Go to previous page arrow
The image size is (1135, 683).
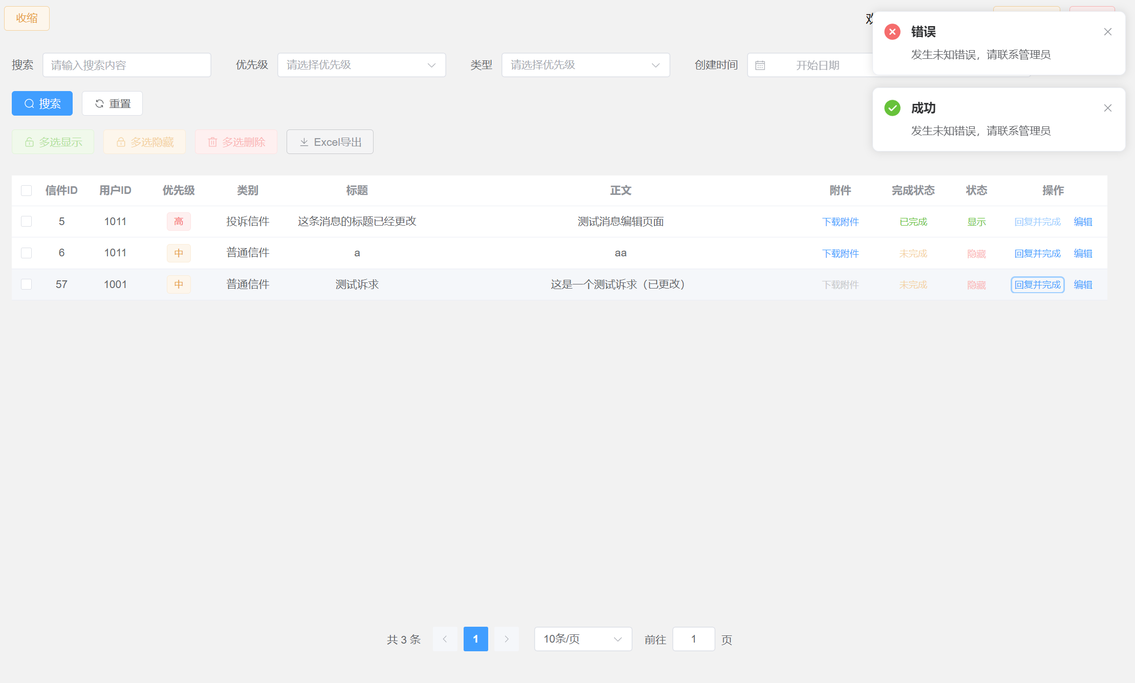(x=445, y=639)
